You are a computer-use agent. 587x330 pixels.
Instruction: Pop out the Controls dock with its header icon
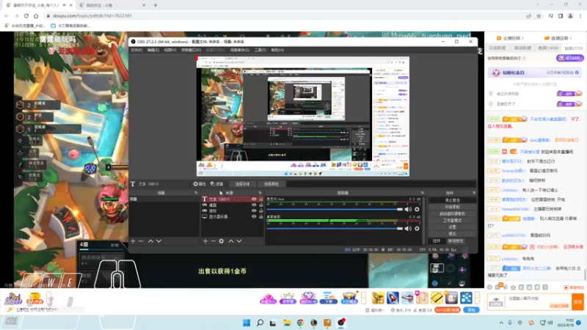tap(474, 193)
